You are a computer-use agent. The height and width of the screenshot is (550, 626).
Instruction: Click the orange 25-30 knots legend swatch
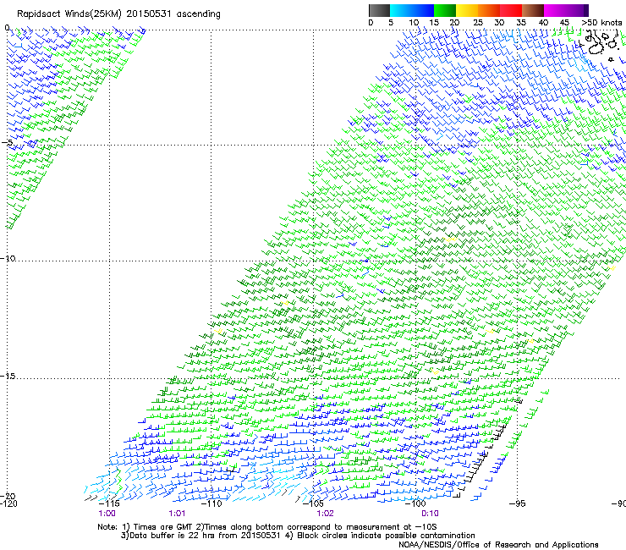pos(489,10)
